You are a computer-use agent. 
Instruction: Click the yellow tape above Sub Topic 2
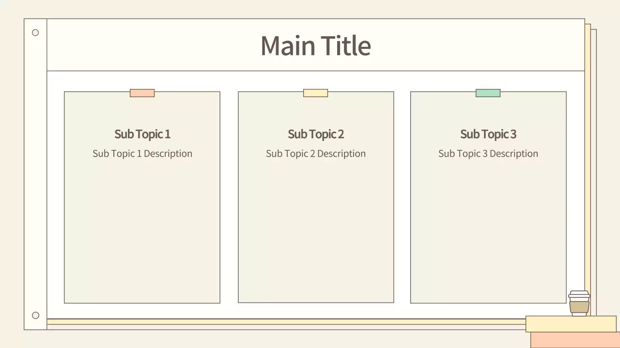pyautogui.click(x=315, y=93)
